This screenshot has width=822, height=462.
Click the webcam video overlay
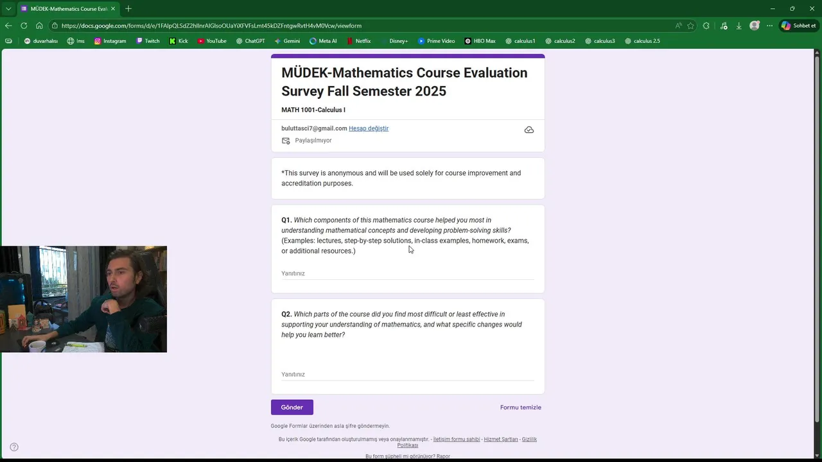tap(83, 299)
